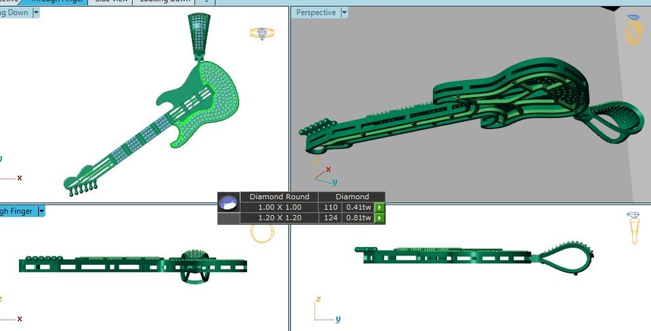Image resolution: width=651 pixels, height=331 pixels.
Task: Click the round diamond gem icon in gem table
Action: point(229,202)
